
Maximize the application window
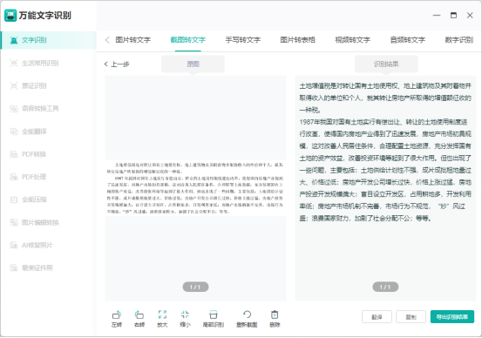pyautogui.click(x=453, y=16)
